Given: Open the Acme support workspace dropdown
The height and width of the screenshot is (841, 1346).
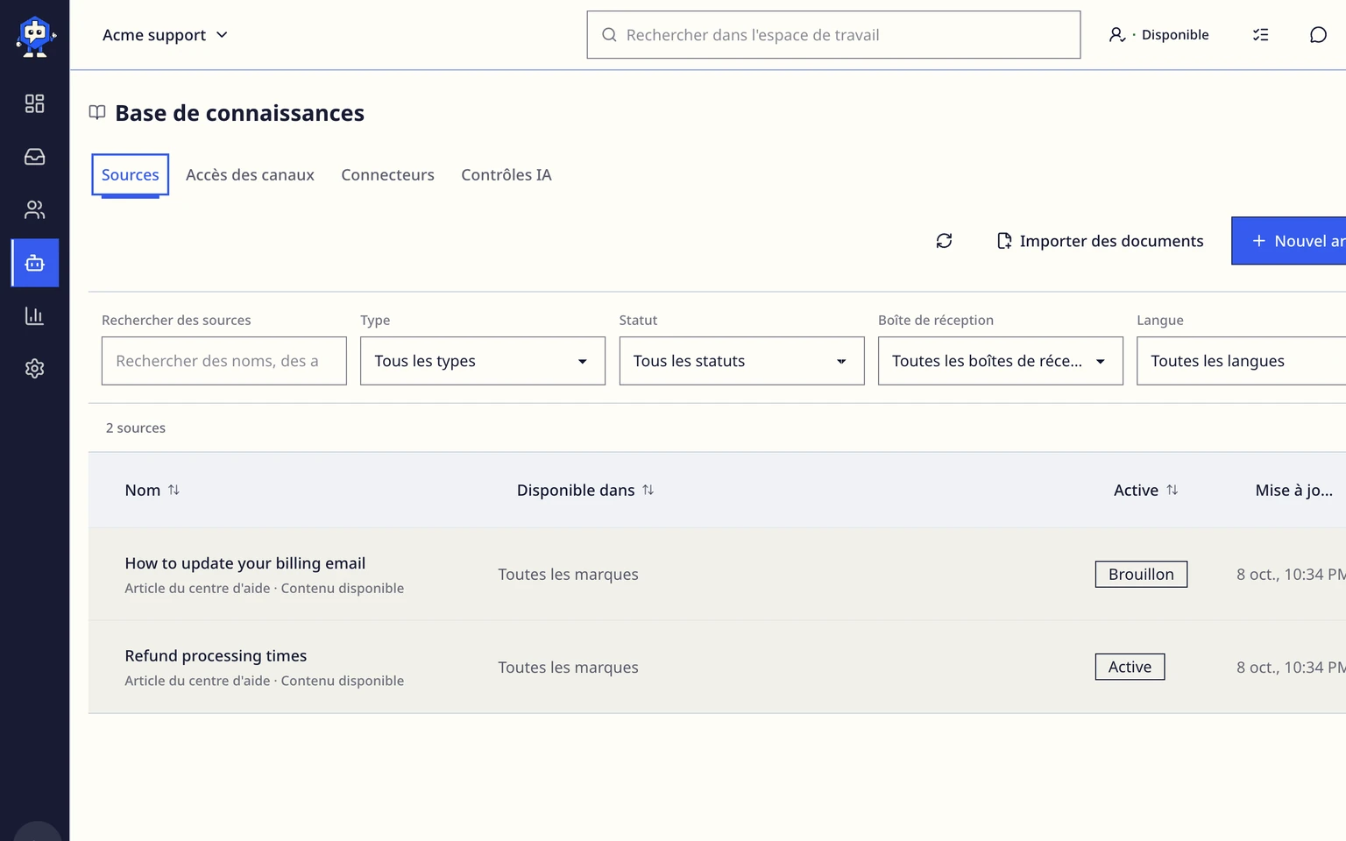Looking at the screenshot, I should (165, 35).
